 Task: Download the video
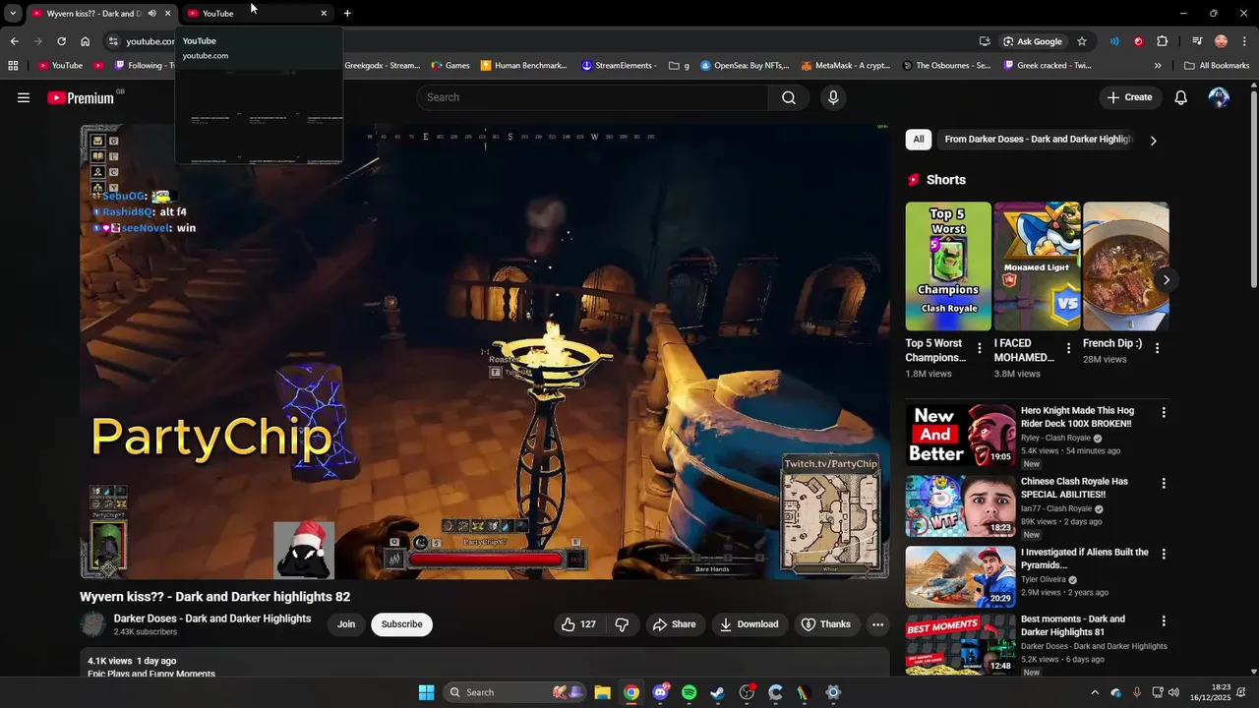[749, 624]
